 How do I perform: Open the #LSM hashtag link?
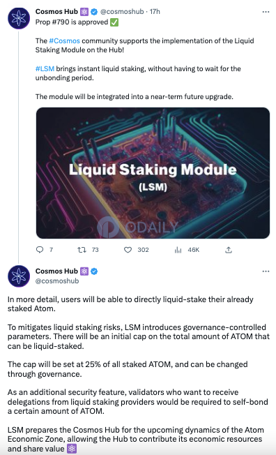[45, 69]
